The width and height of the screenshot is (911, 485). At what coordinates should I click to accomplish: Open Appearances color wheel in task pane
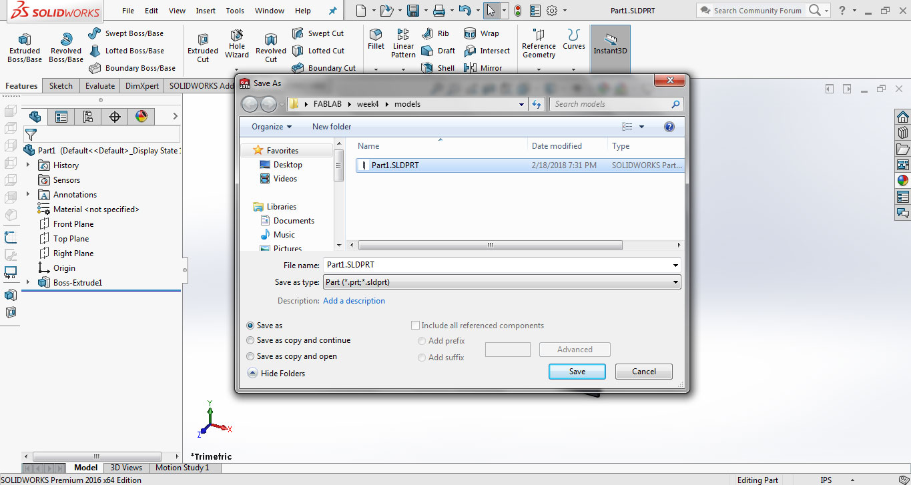click(x=903, y=180)
